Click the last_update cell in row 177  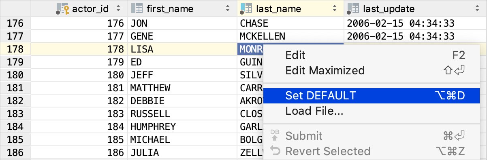[415, 36]
